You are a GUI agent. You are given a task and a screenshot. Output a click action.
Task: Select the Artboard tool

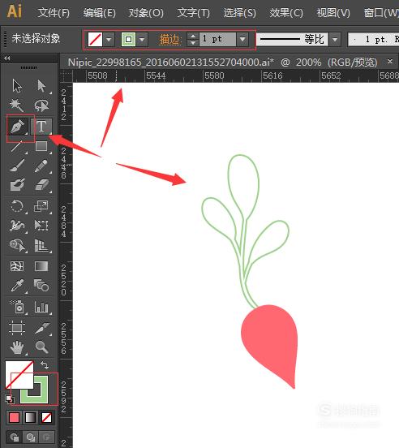(x=17, y=327)
